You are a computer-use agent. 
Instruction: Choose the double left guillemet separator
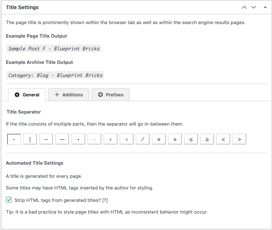[159, 139]
